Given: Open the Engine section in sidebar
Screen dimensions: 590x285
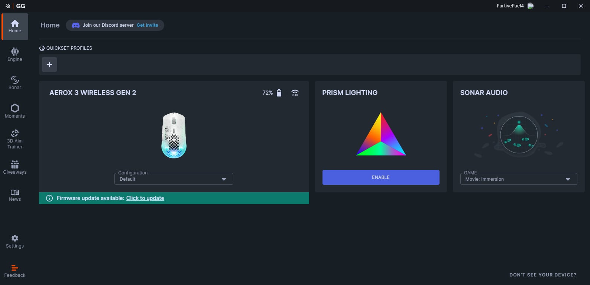Looking at the screenshot, I should click(x=15, y=55).
